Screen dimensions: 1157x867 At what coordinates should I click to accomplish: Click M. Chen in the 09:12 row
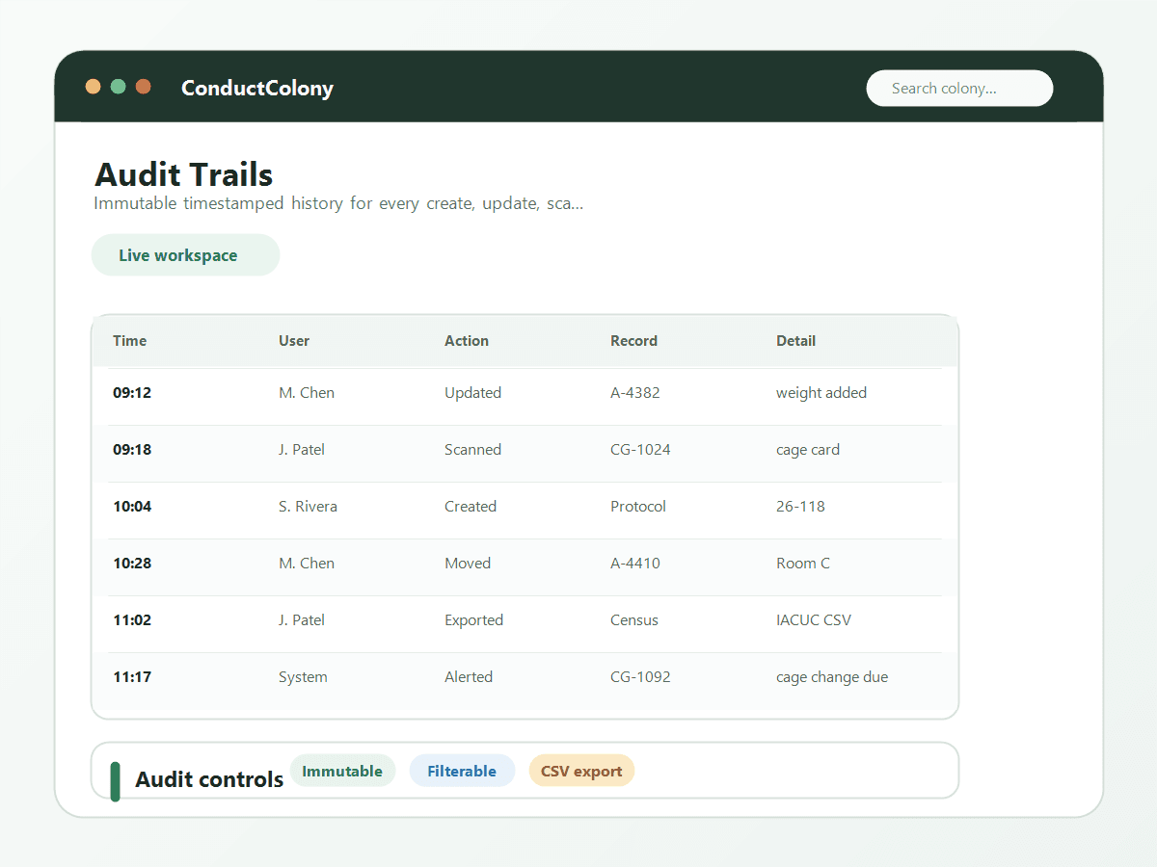click(x=307, y=393)
